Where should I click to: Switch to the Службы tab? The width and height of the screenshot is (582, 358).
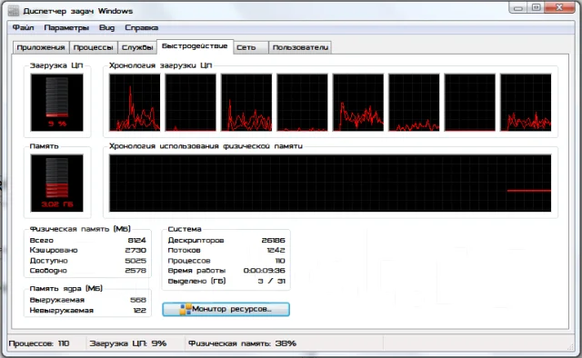pos(137,47)
